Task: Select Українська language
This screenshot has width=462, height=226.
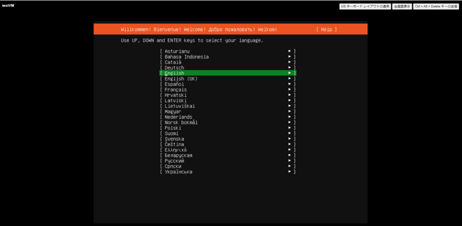Action: point(228,172)
